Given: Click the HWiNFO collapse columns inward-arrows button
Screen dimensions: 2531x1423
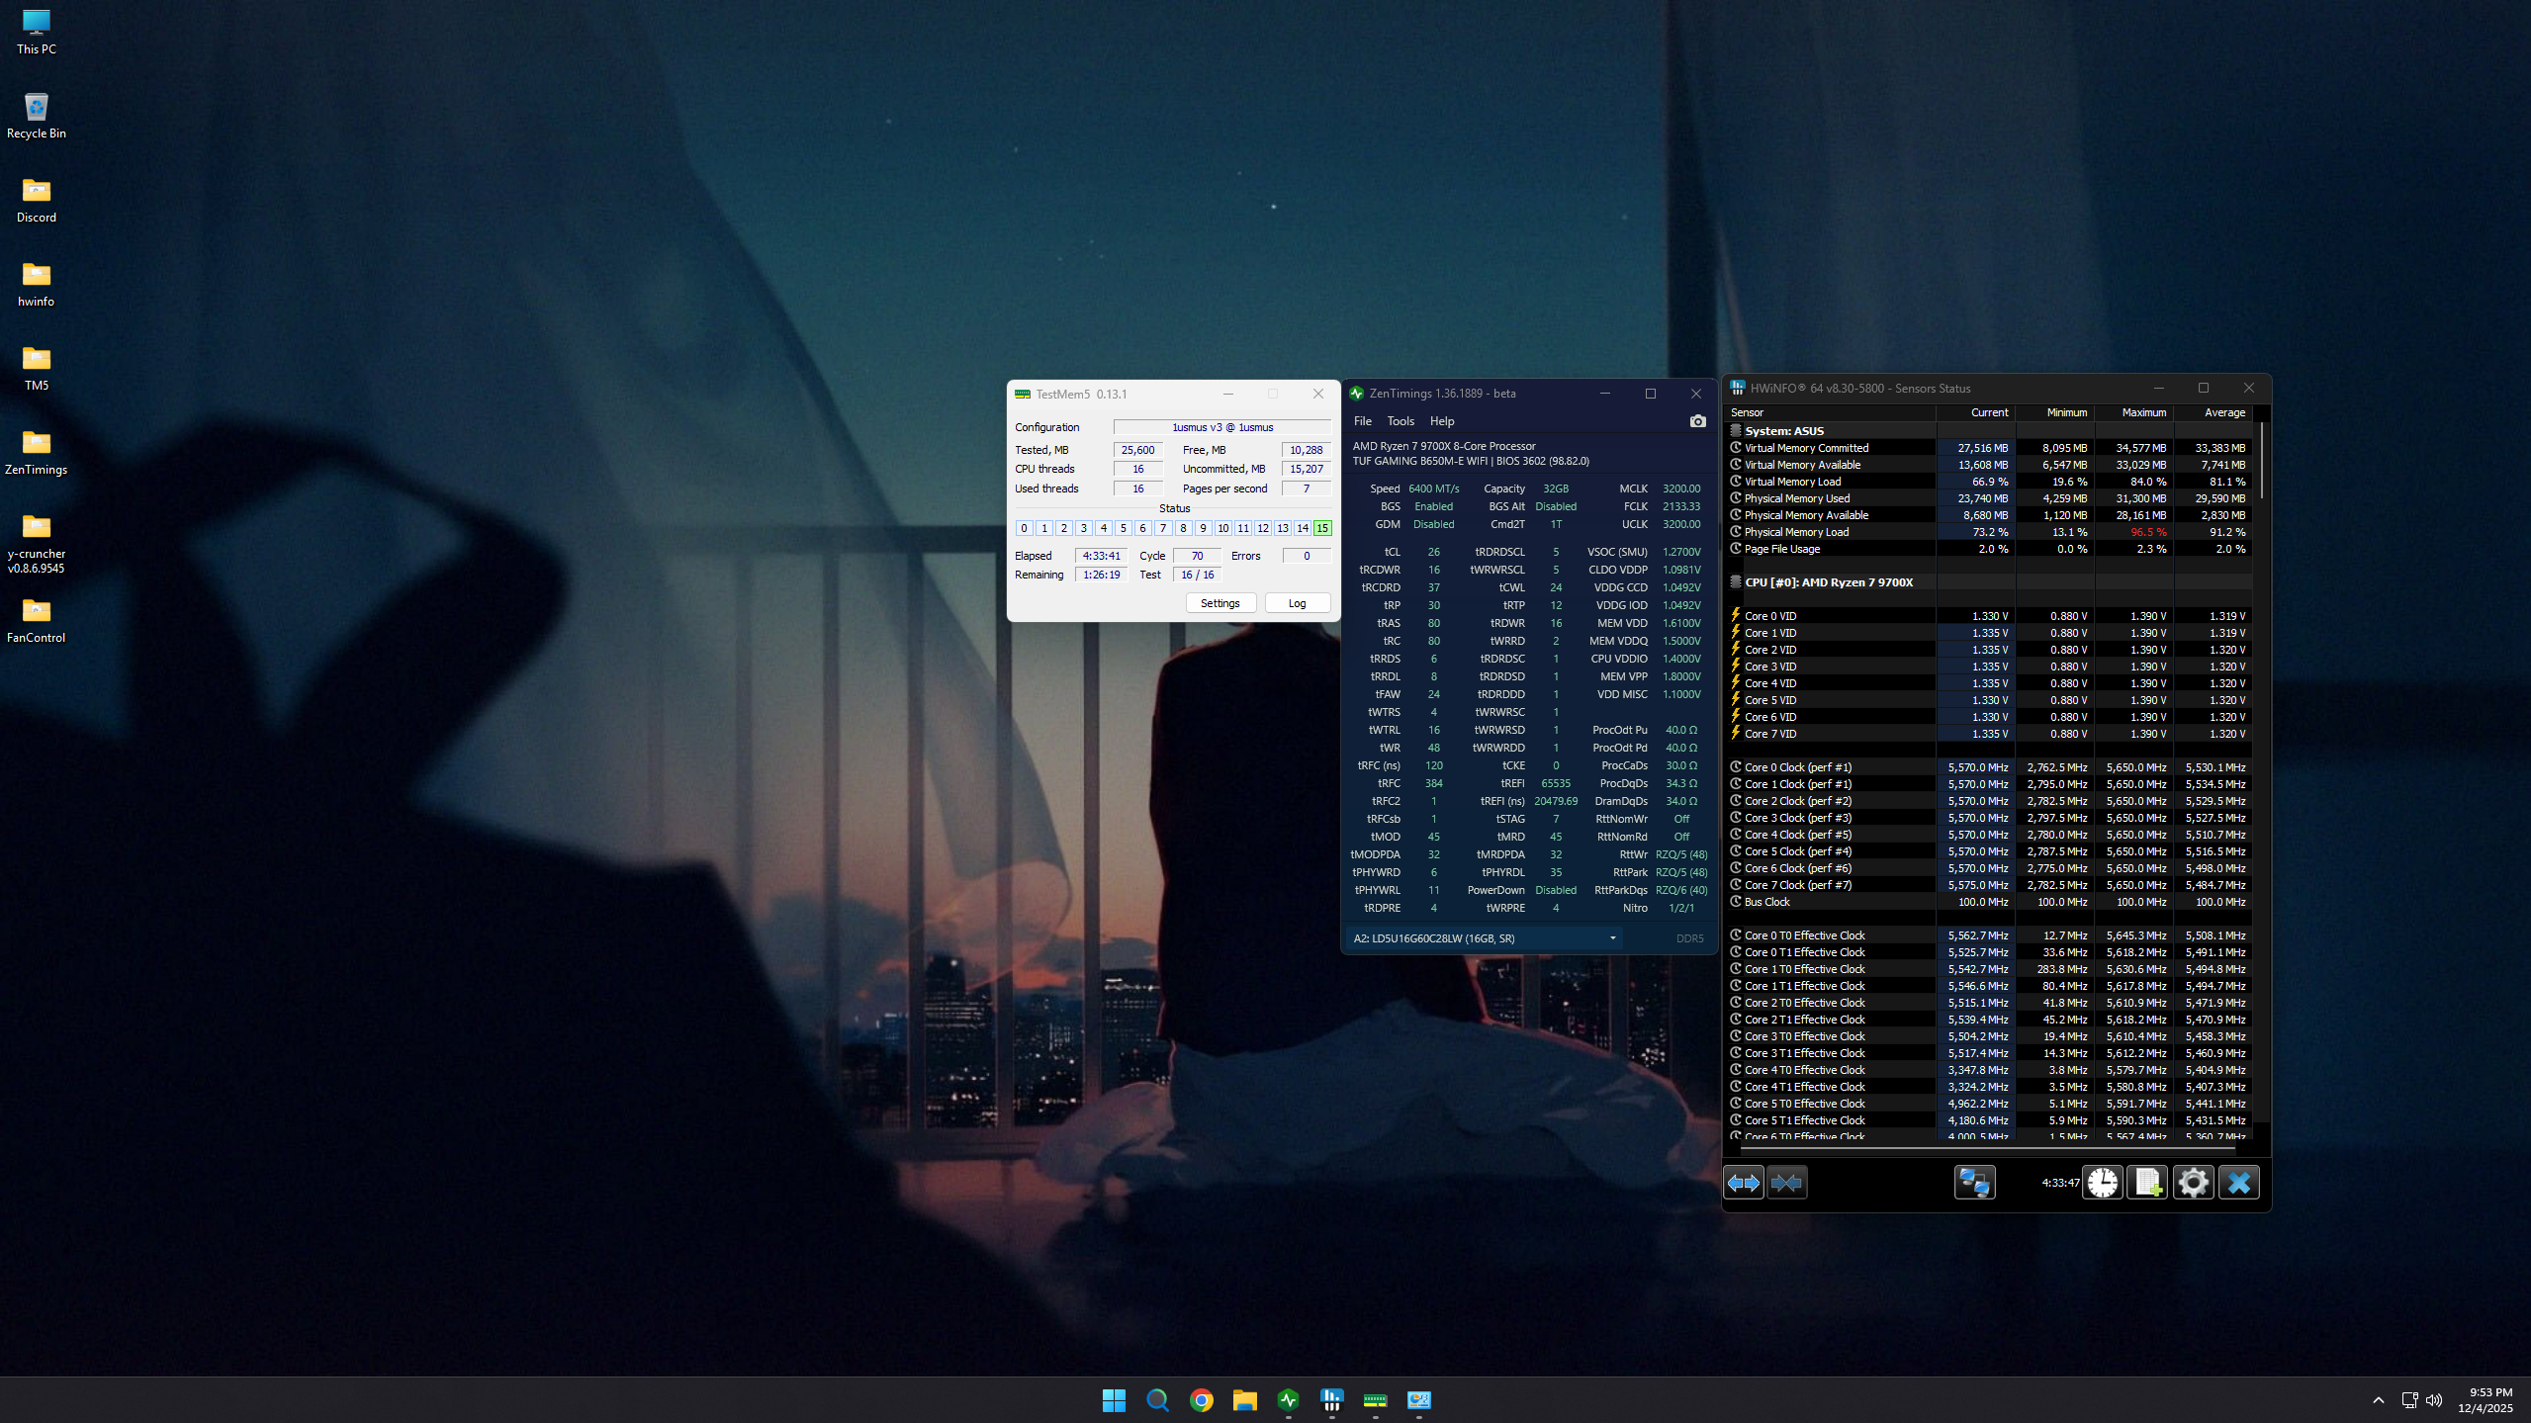Looking at the screenshot, I should coord(1786,1183).
